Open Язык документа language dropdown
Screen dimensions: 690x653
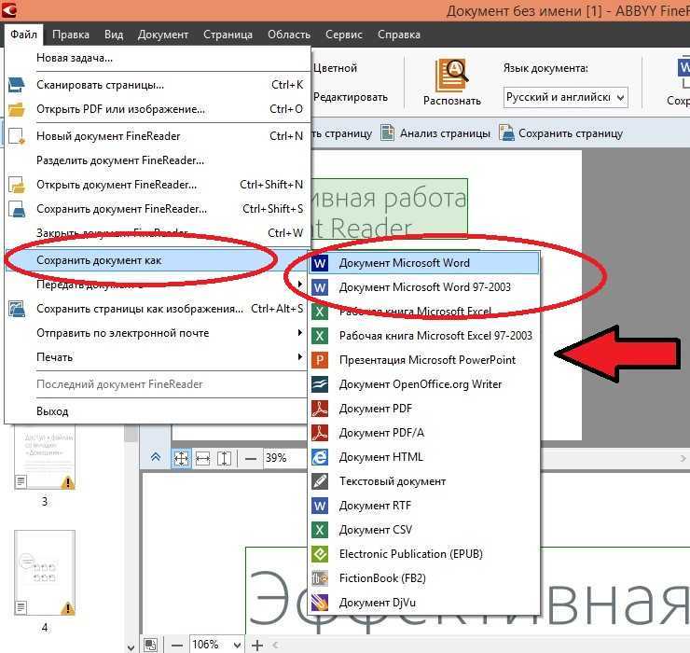tap(565, 97)
